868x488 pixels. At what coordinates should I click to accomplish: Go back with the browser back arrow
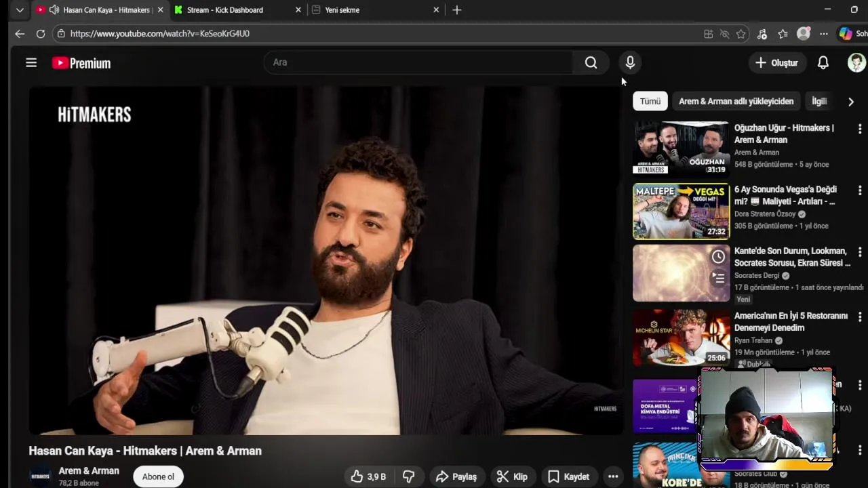20,33
